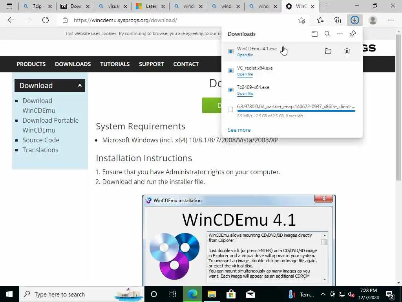Go back to the previous page
Image resolution: width=402 pixels, height=302 pixels.
click(x=11, y=20)
